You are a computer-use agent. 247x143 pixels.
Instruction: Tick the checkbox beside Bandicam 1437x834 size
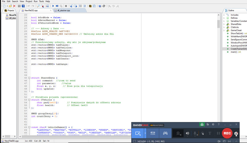pyautogui.click(x=135, y=141)
